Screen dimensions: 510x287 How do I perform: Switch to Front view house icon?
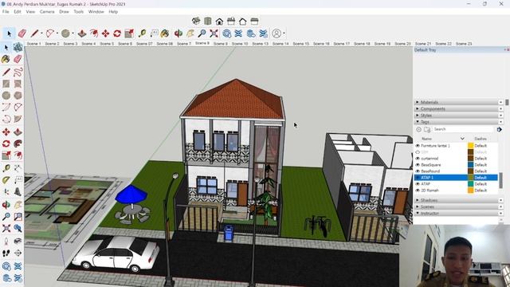[x=219, y=22]
